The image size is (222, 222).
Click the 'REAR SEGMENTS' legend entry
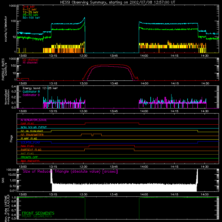point(37,216)
